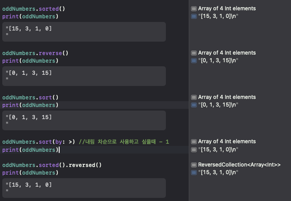Click the Korean comment ending in - 1
This screenshot has height=201, width=291.
pos(124,142)
